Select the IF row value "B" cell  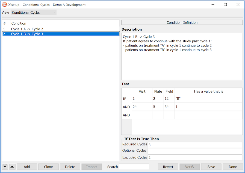[x=208, y=99]
